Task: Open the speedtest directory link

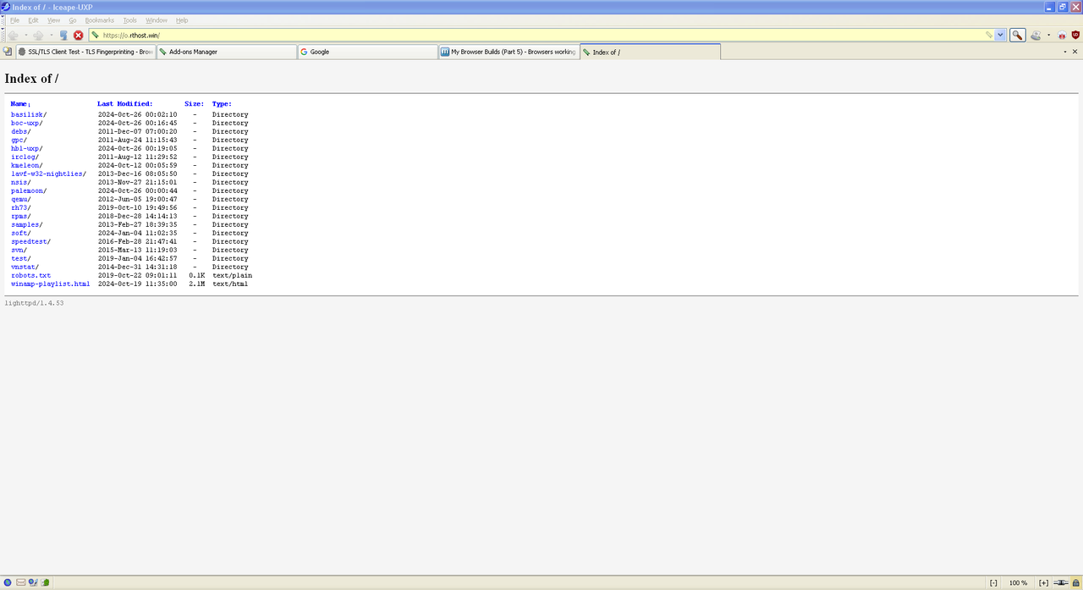Action: [29, 241]
